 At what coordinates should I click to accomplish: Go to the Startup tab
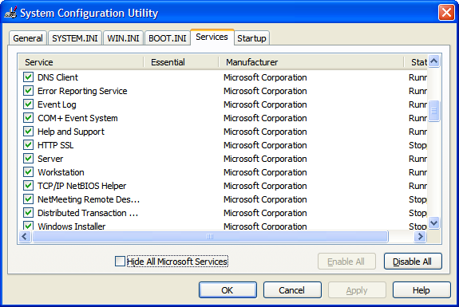tap(251, 38)
